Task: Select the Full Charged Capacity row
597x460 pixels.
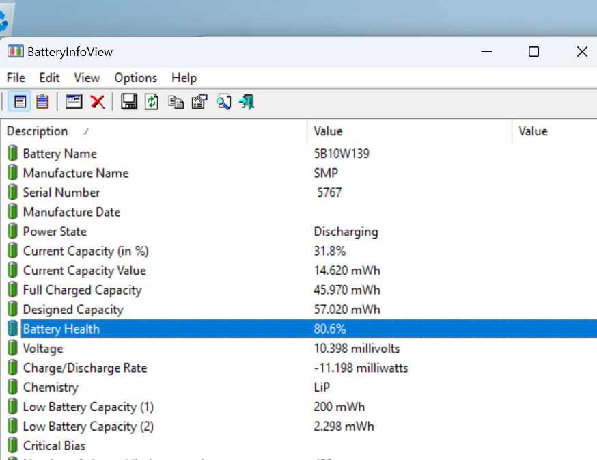Action: [x=298, y=290]
